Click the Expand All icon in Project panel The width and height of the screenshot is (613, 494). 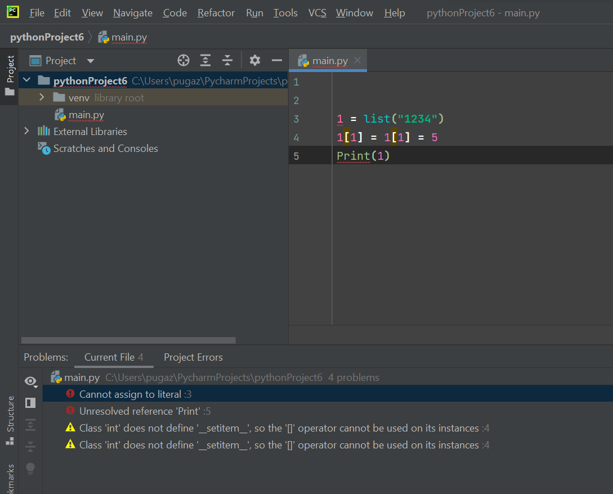point(205,60)
